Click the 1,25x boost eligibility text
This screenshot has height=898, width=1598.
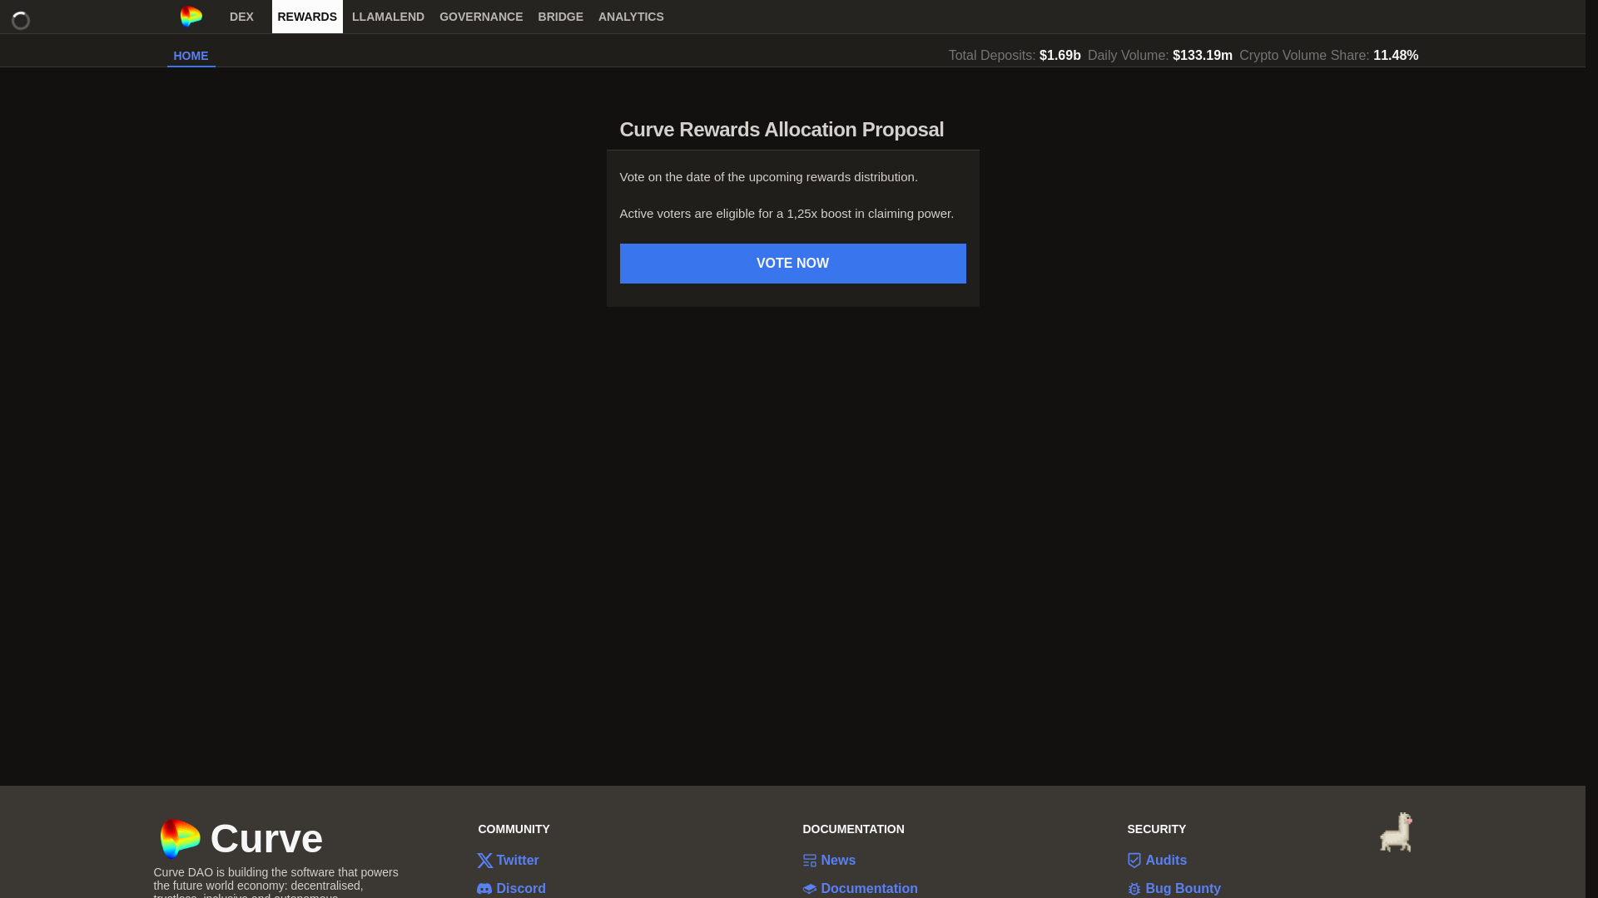point(787,214)
